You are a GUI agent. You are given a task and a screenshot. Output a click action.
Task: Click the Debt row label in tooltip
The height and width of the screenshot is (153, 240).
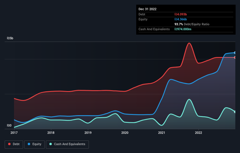pyautogui.click(x=142, y=14)
